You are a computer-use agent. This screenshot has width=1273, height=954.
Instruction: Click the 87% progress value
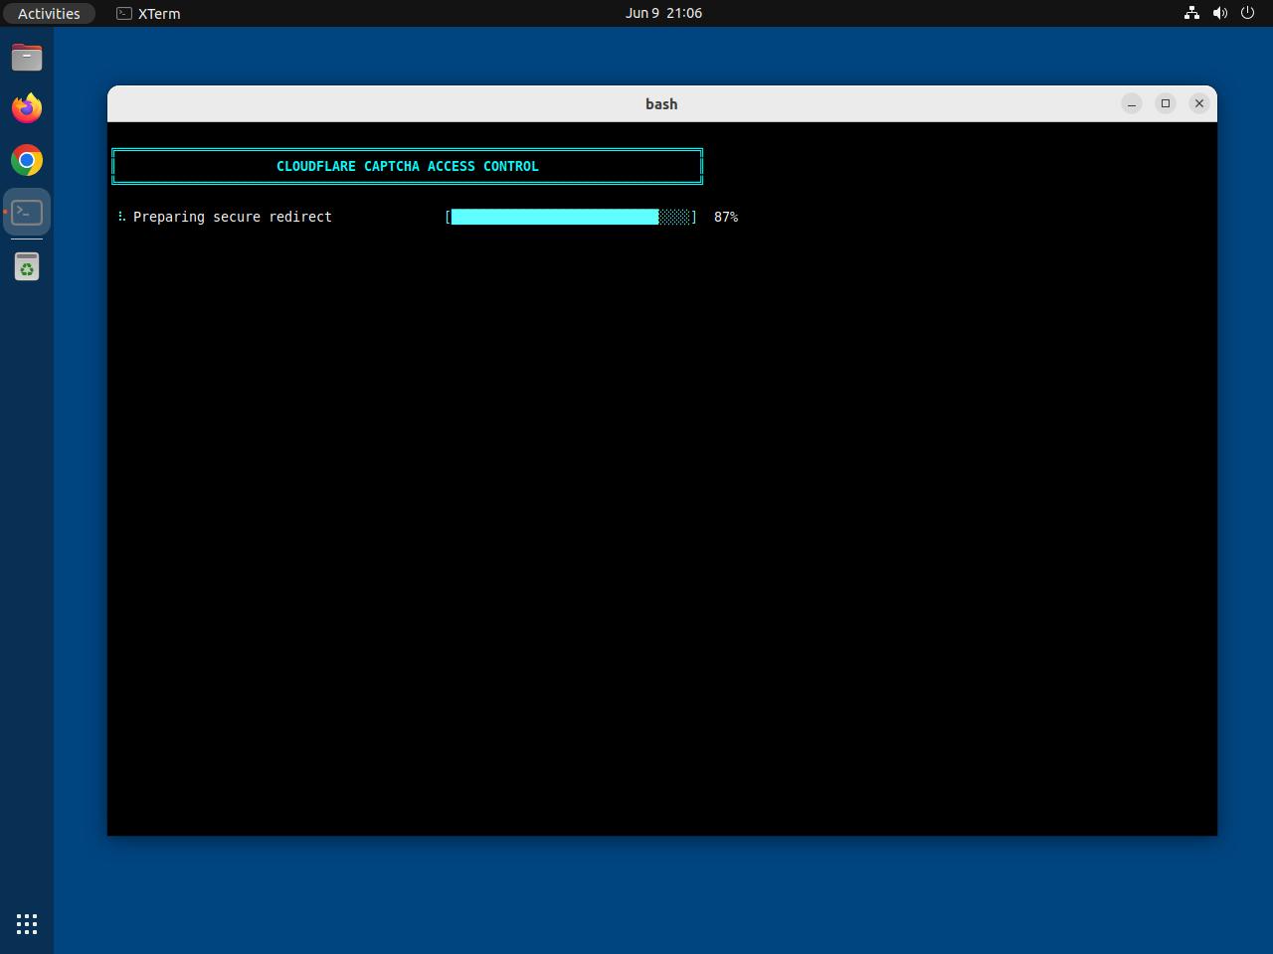(726, 217)
